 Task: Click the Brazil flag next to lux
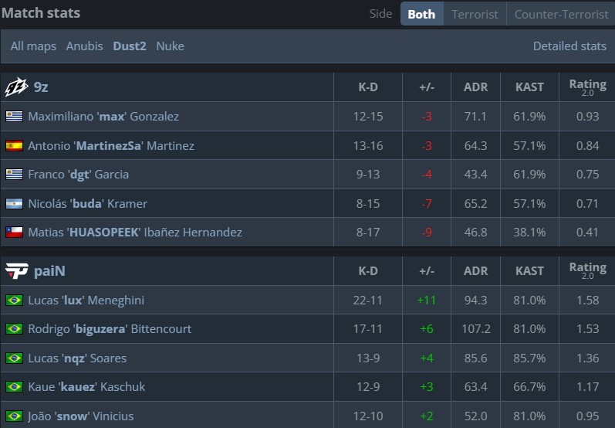pyautogui.click(x=14, y=301)
